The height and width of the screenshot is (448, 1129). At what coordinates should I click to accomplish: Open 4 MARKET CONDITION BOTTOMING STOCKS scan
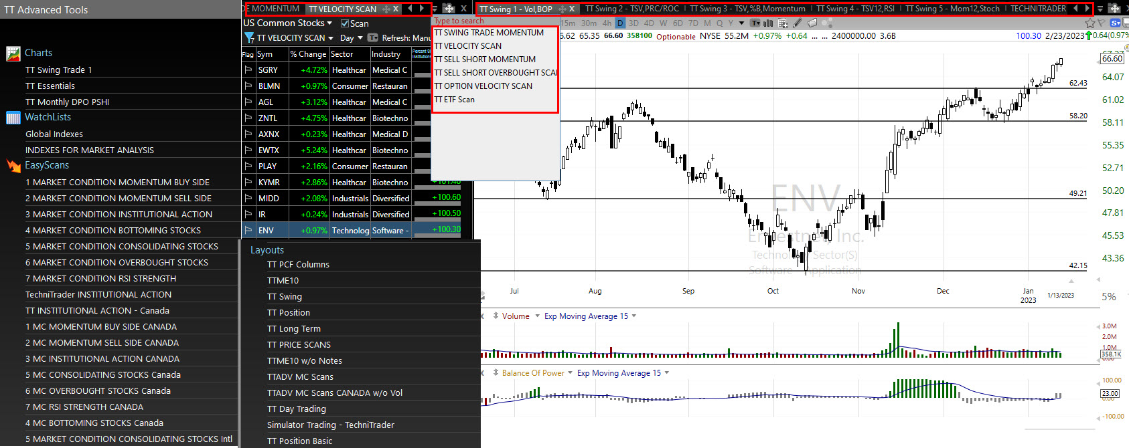113,231
